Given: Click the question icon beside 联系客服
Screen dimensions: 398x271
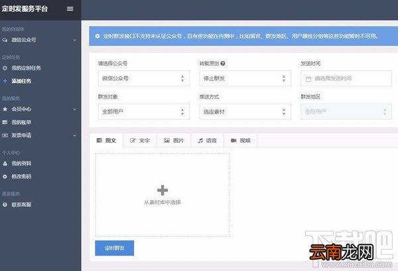Looking at the screenshot, I should point(5,205).
